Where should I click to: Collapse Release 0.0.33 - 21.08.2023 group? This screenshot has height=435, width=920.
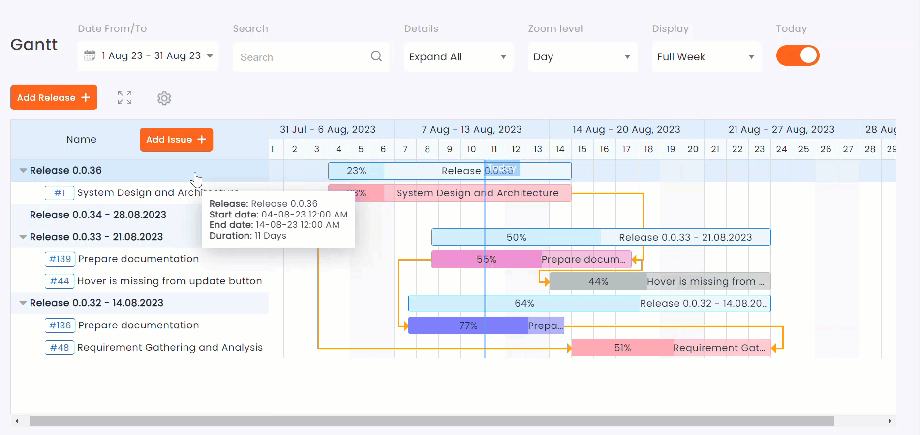click(23, 237)
